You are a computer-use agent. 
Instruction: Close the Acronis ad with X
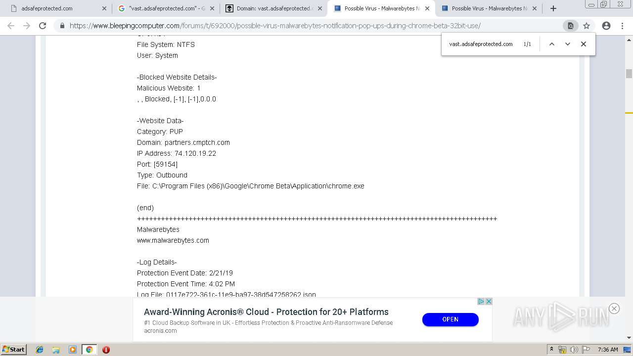click(489, 302)
